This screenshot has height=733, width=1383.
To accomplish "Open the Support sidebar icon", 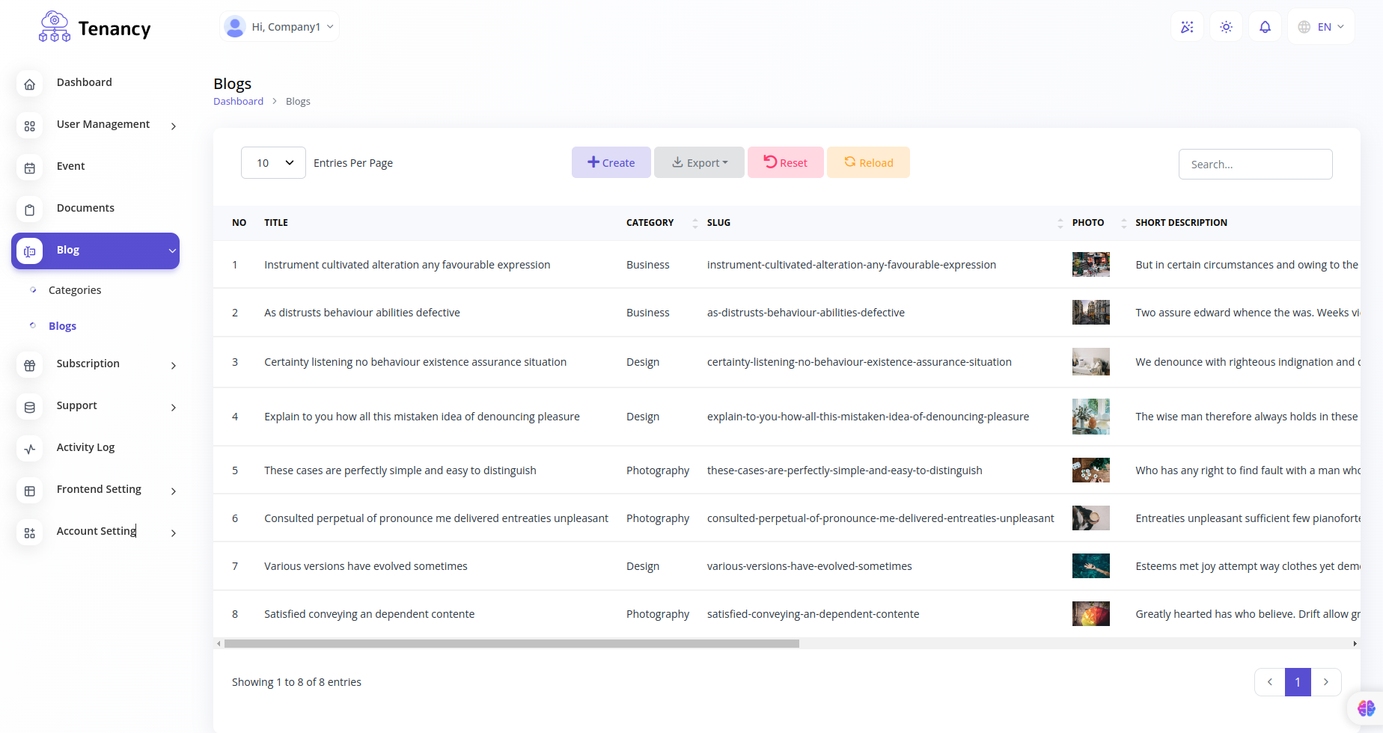I will [x=29, y=407].
